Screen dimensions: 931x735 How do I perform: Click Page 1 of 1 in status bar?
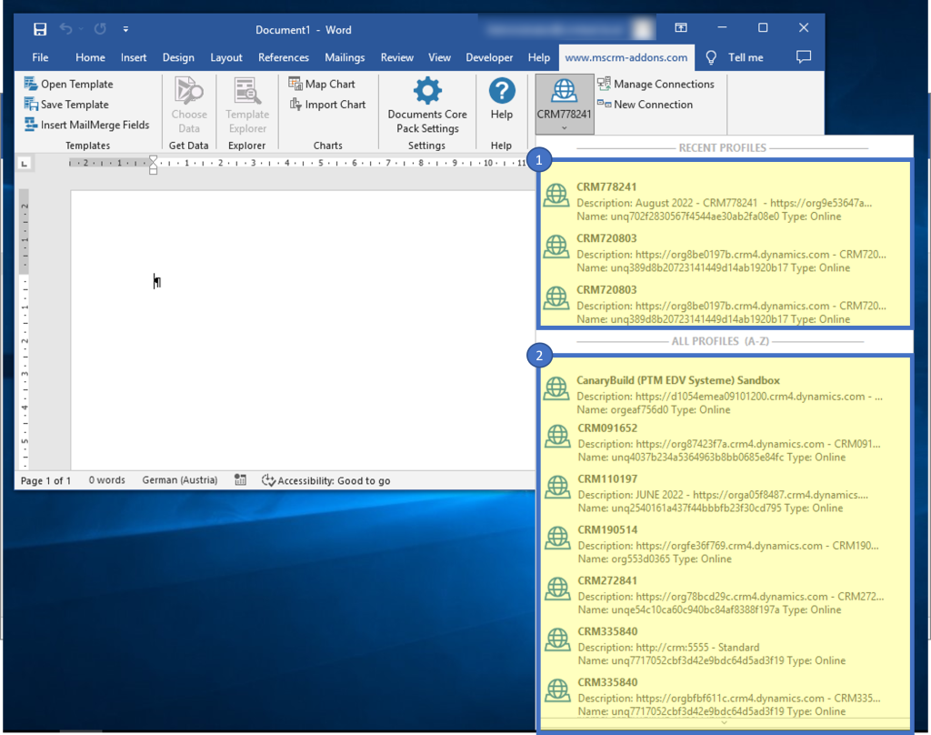tap(45, 480)
